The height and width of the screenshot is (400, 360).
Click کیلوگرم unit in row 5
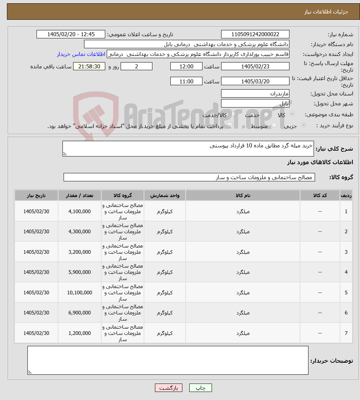click(x=165, y=293)
